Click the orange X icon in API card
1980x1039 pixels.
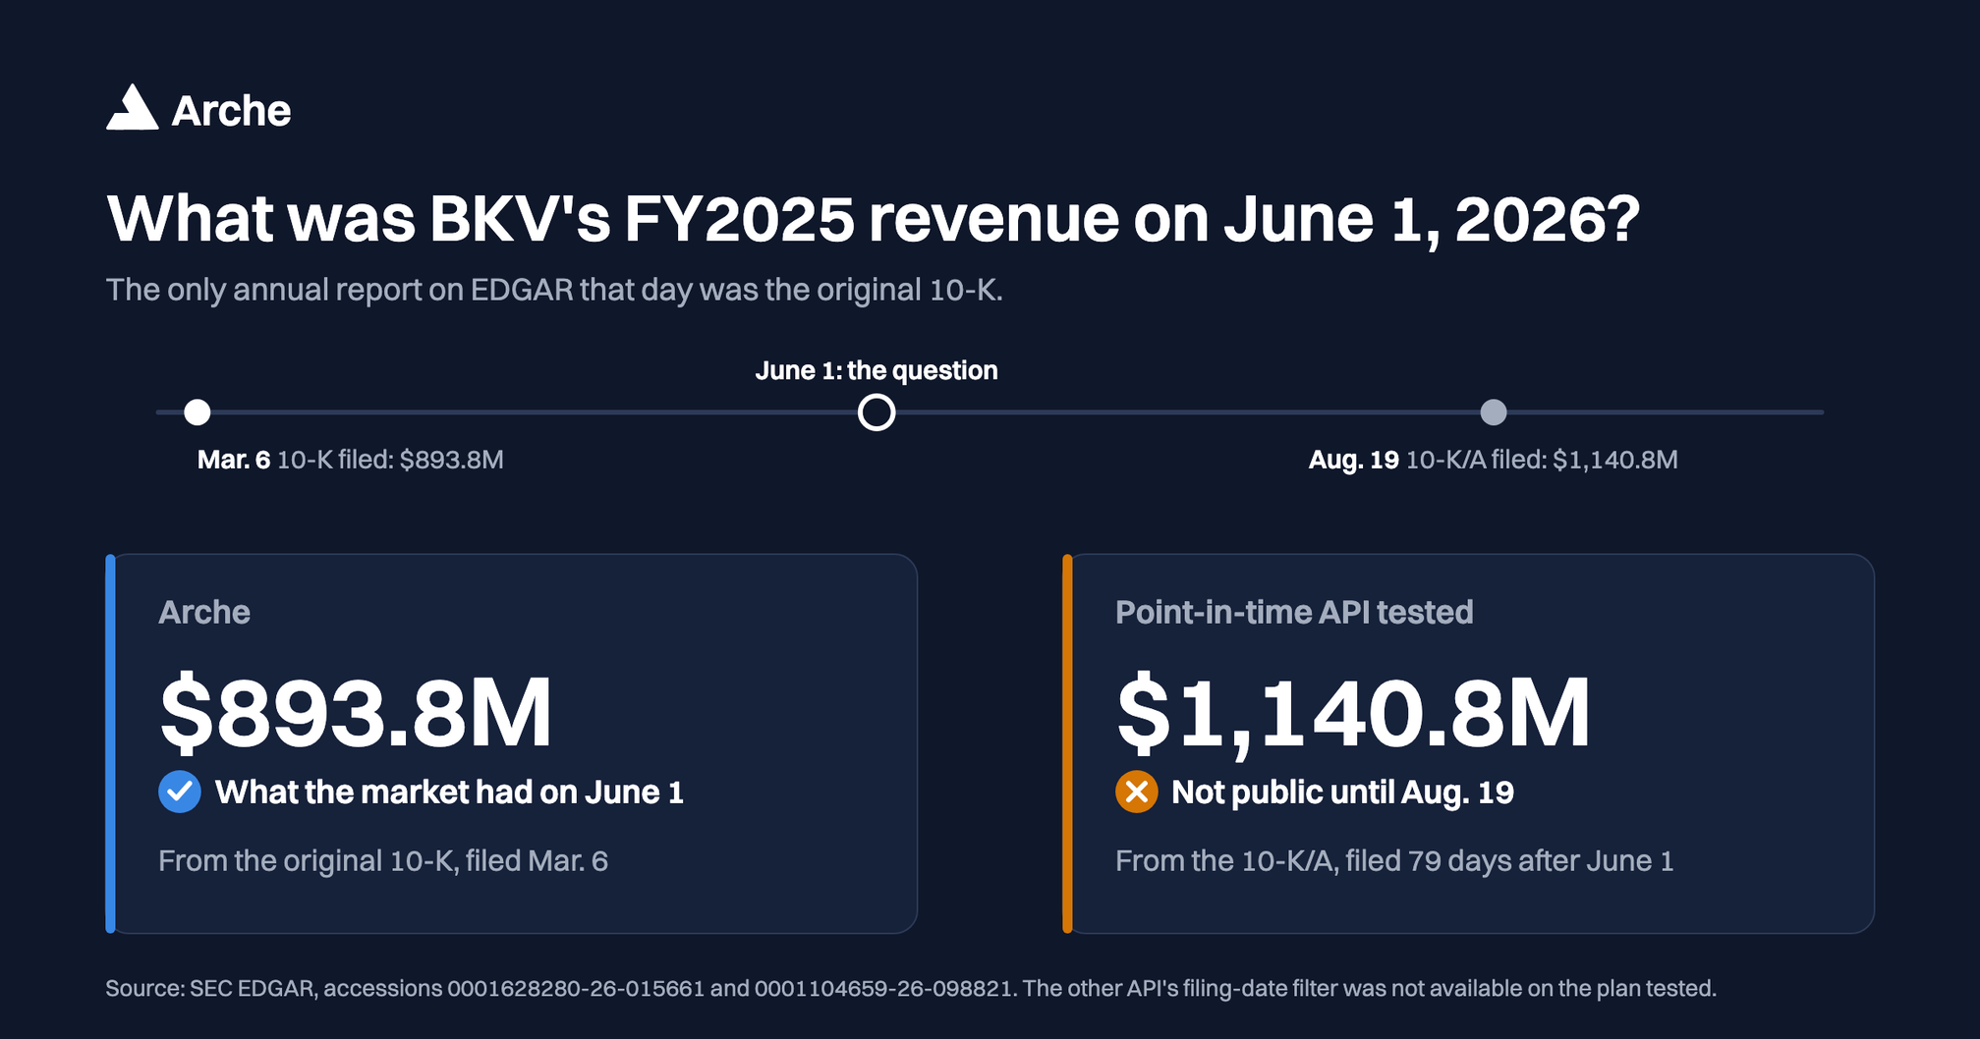[1137, 792]
